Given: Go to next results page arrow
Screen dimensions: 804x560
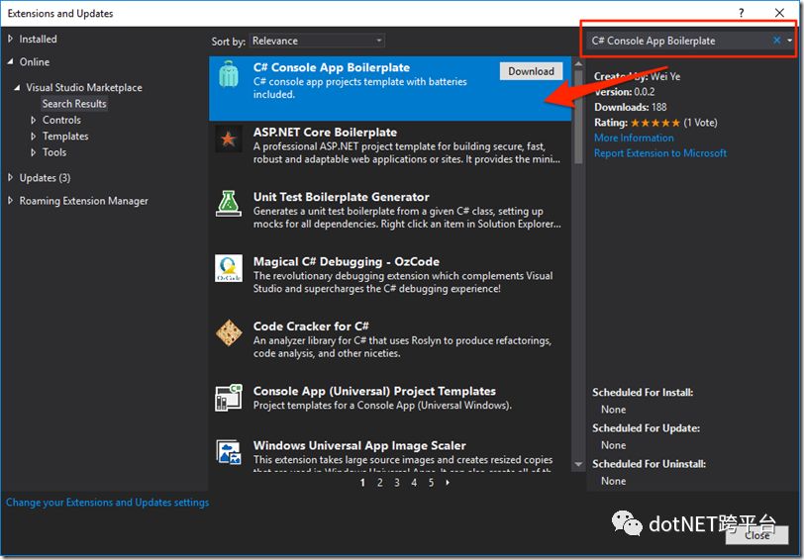Looking at the screenshot, I should (448, 482).
